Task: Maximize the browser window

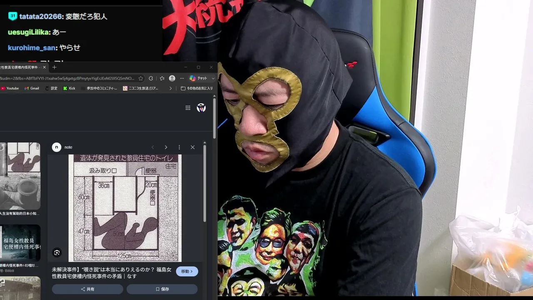Action: [198, 67]
